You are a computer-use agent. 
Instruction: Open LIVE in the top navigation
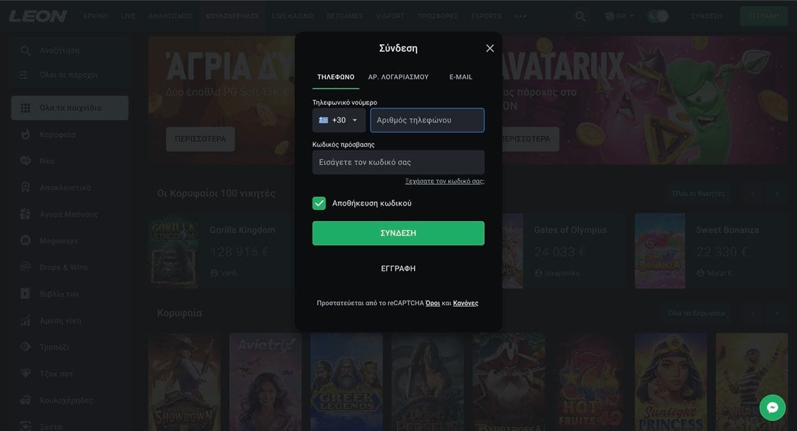pyautogui.click(x=128, y=16)
